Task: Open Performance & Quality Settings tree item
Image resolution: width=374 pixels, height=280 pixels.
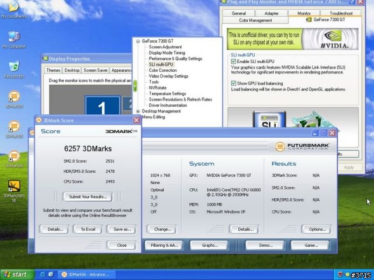Action: (175, 58)
